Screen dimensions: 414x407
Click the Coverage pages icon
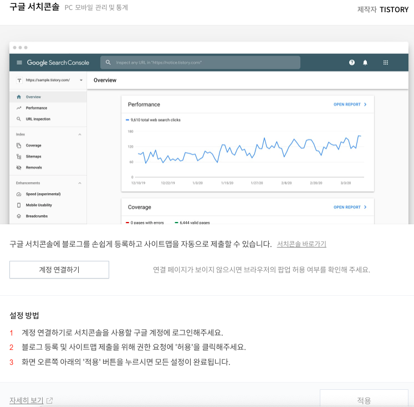click(19, 146)
